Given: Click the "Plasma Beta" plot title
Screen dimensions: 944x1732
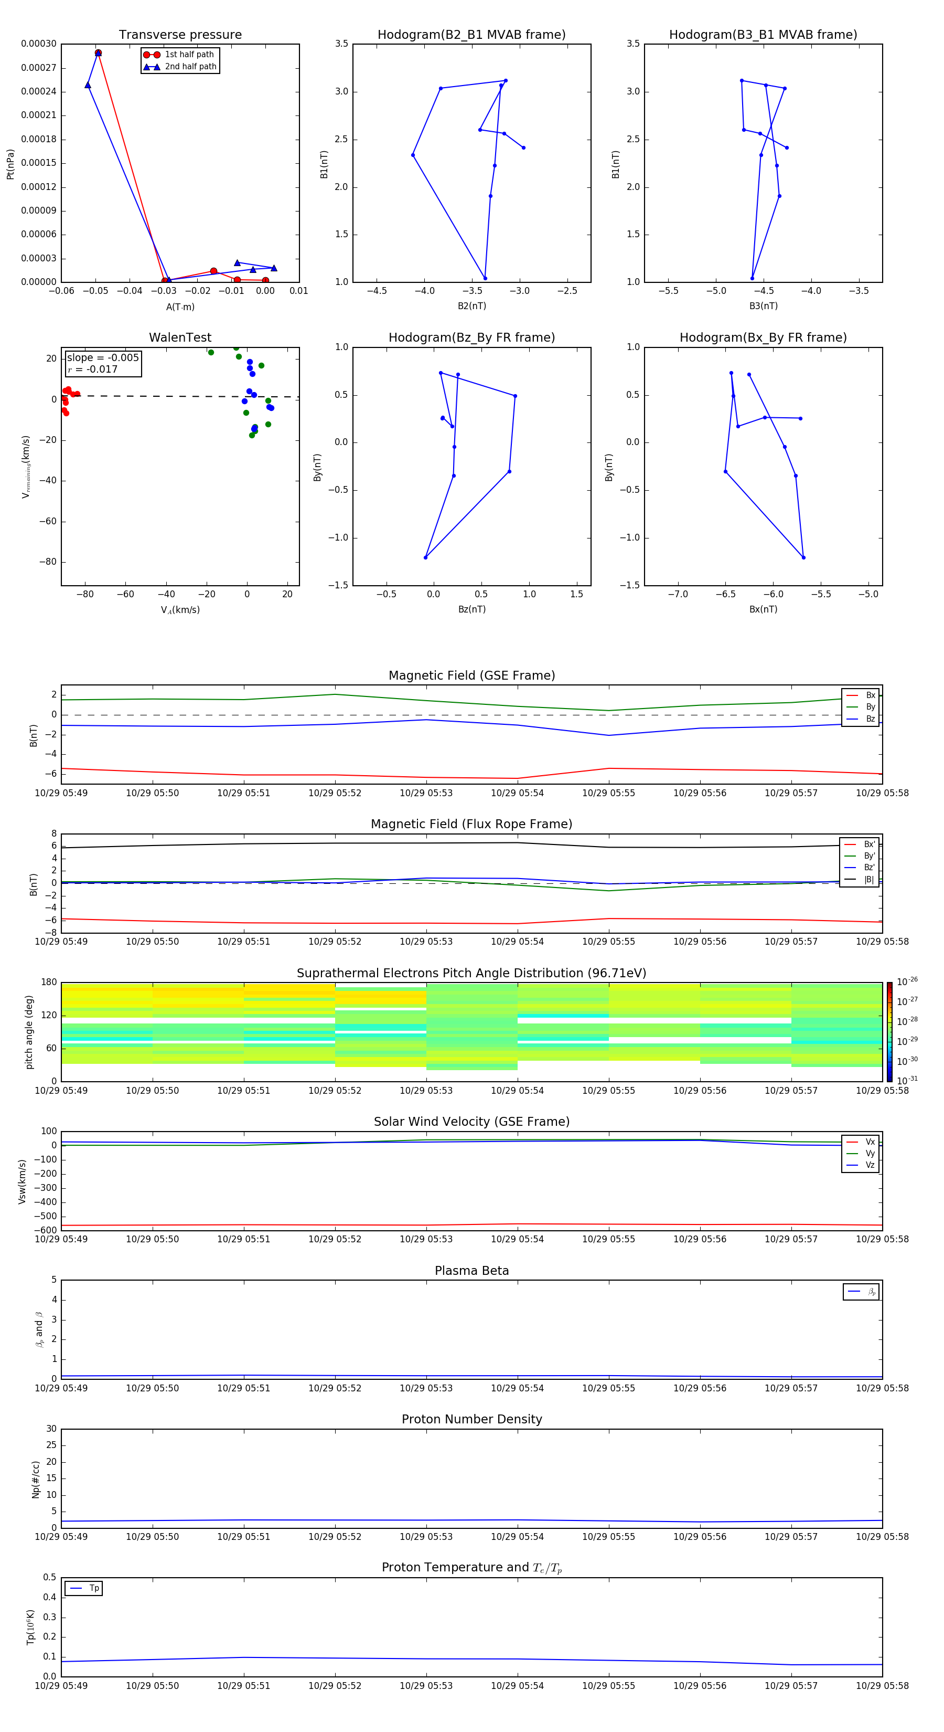Looking at the screenshot, I should [471, 1271].
